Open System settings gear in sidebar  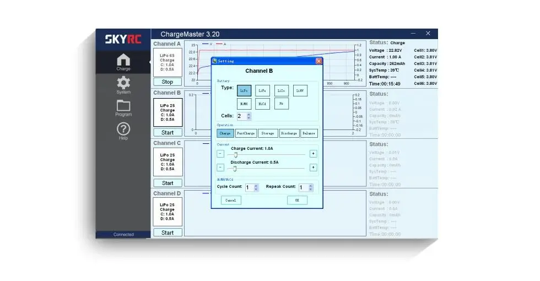point(123,85)
